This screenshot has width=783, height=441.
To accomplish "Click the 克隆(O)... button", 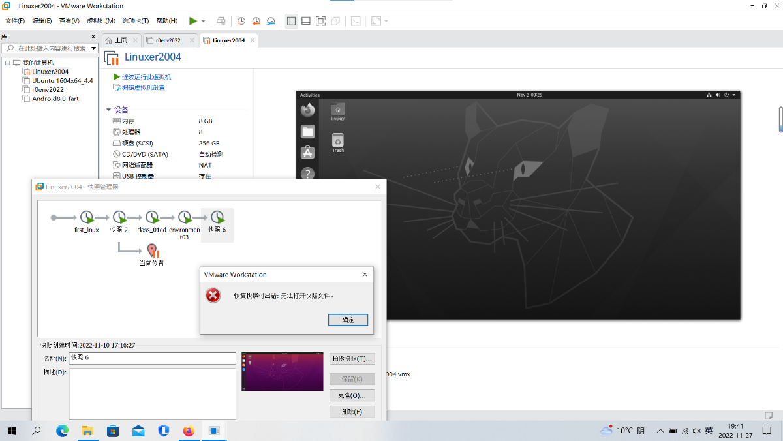I will (352, 395).
